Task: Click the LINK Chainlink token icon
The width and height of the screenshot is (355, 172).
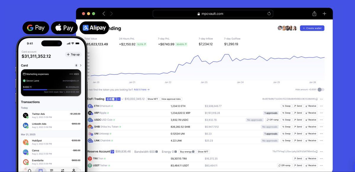Action: (90, 140)
